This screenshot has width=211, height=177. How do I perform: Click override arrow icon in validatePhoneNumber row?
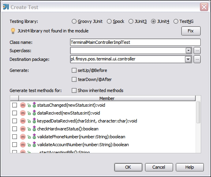tap(34, 136)
